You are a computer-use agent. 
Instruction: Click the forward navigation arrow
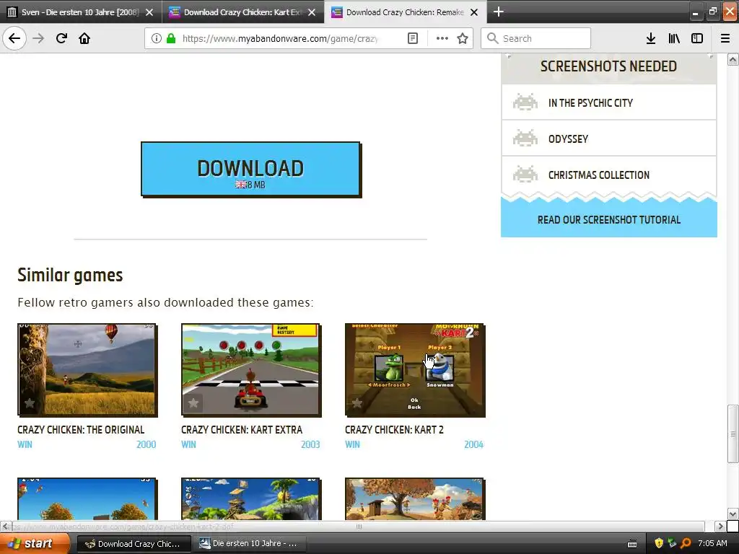pos(39,38)
